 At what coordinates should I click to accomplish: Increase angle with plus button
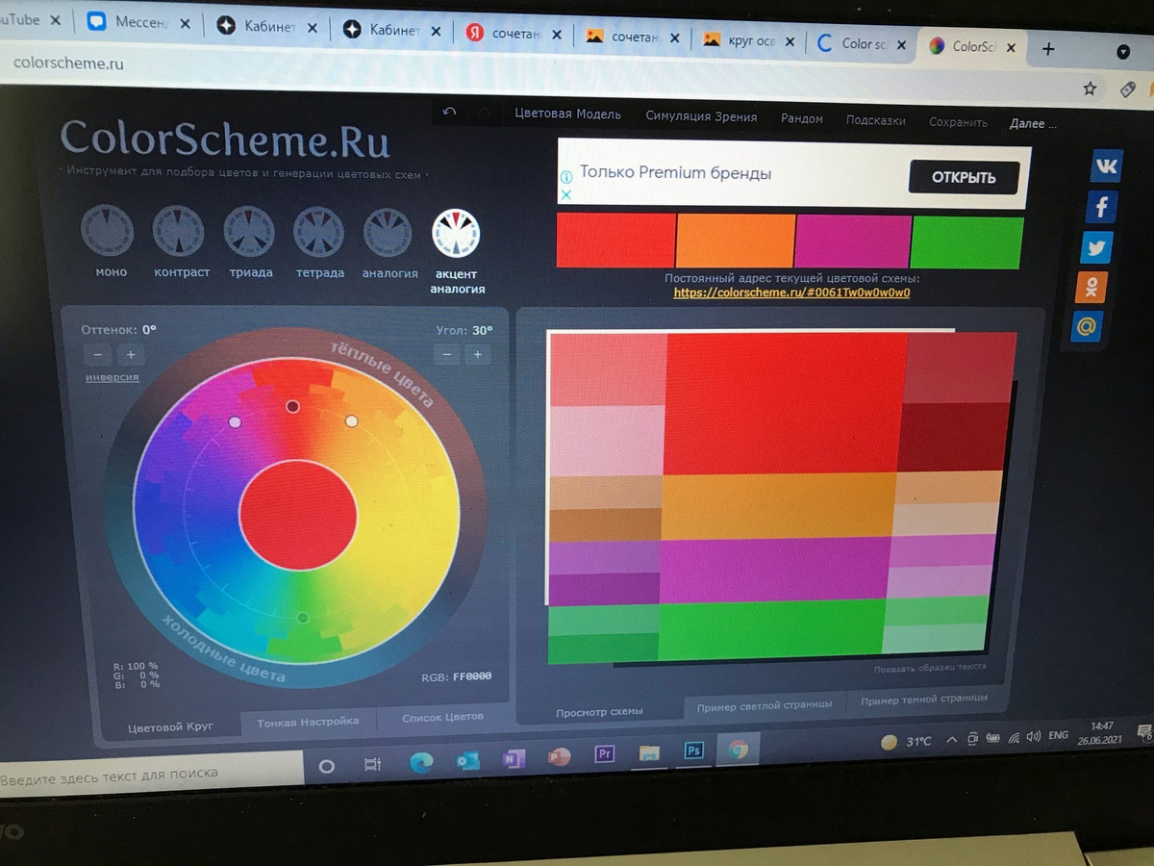click(478, 355)
